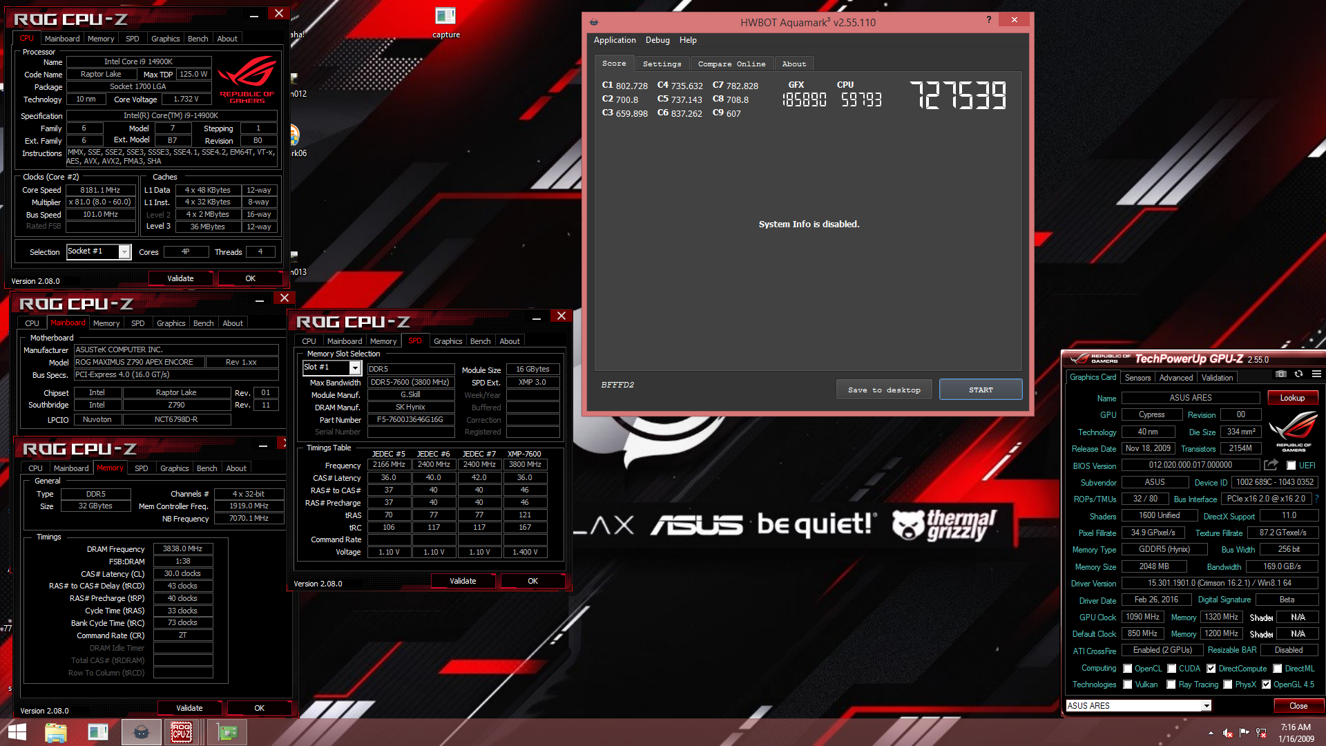Take a GPU-Z screenshot with camera icon

coord(1281,374)
